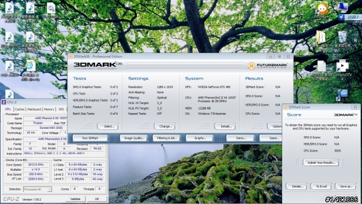This screenshot has width=362, height=204.
Task: Click the CPU Score value 5005
Action: click(338, 151)
